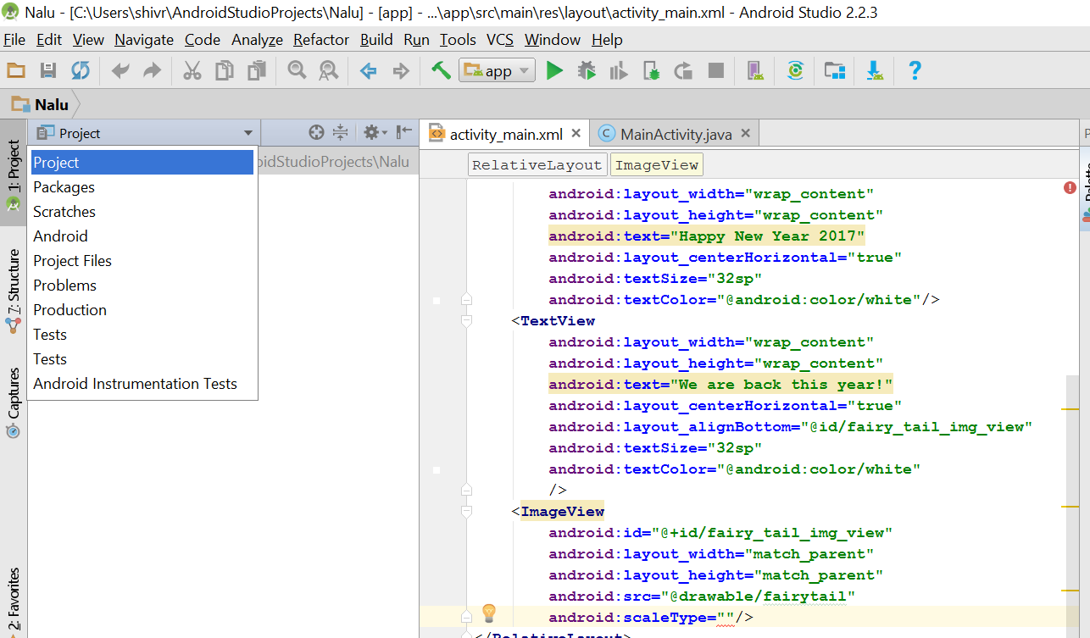Close the activity_main.xml tab

[576, 133]
